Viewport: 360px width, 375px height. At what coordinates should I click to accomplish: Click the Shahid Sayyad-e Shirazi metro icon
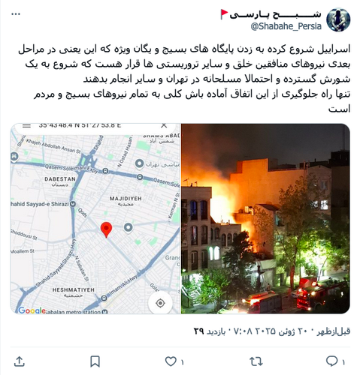[x=73, y=204]
